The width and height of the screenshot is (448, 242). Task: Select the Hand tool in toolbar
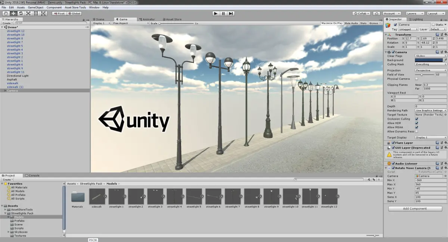[x=6, y=13]
